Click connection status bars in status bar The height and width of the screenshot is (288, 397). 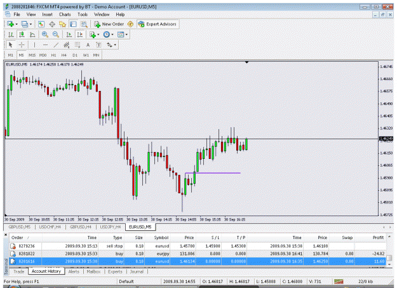point(339,281)
